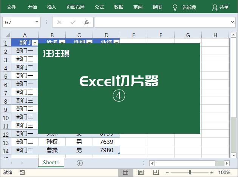
Task: Click the vertical scrollbar thumb
Action: tap(233, 78)
